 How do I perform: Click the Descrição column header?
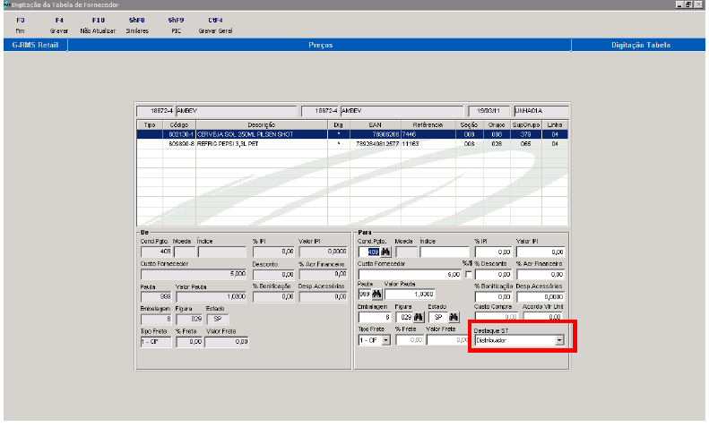coord(262,125)
